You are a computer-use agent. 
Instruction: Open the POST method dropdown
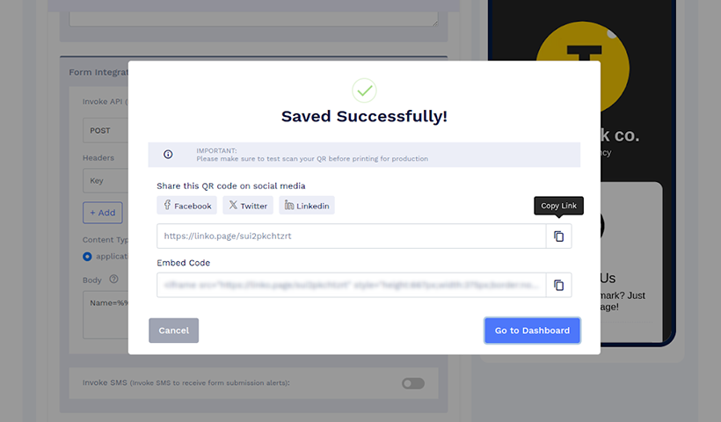point(106,130)
